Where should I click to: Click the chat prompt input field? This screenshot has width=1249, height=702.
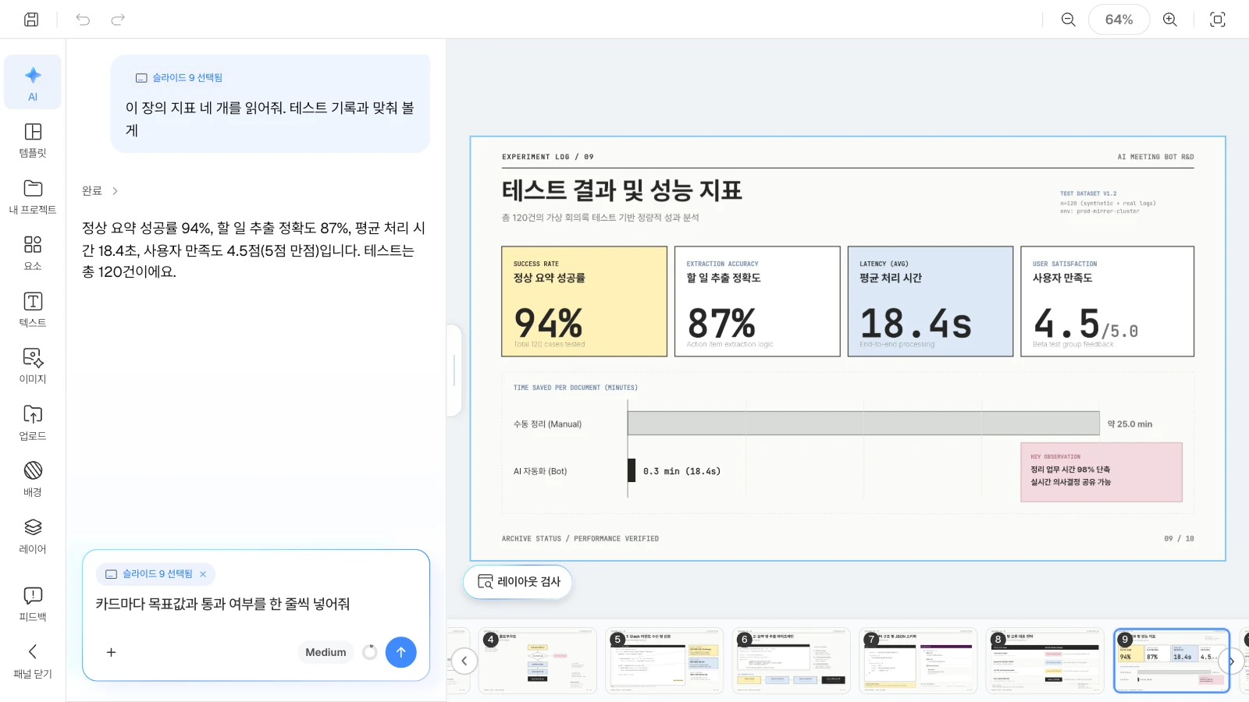[256, 604]
